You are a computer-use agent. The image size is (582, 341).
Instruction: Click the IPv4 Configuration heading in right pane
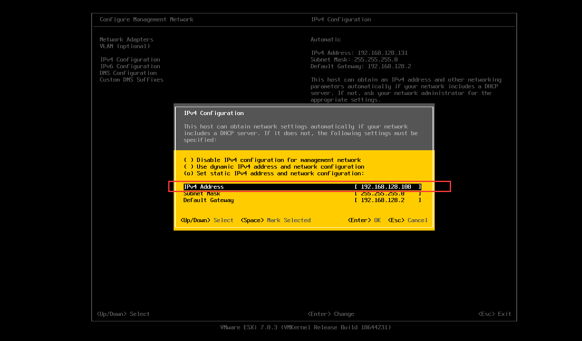pyautogui.click(x=341, y=19)
